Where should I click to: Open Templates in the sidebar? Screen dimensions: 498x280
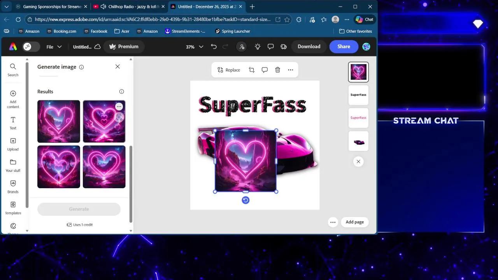(x=13, y=208)
